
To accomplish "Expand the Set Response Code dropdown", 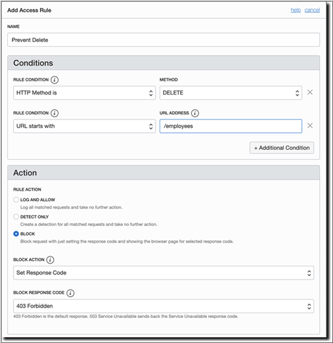I will tap(164, 273).
